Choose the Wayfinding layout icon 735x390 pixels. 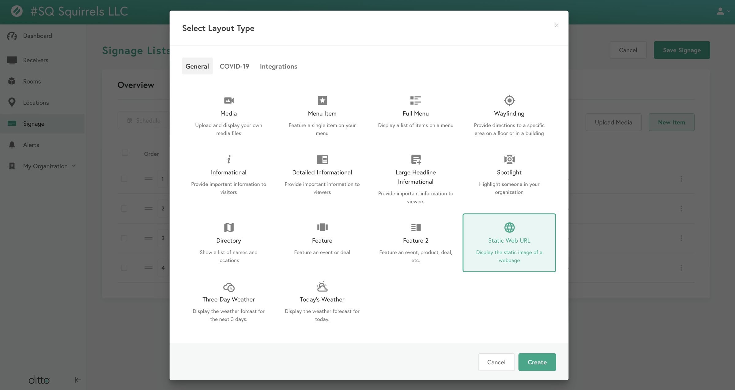click(x=509, y=100)
